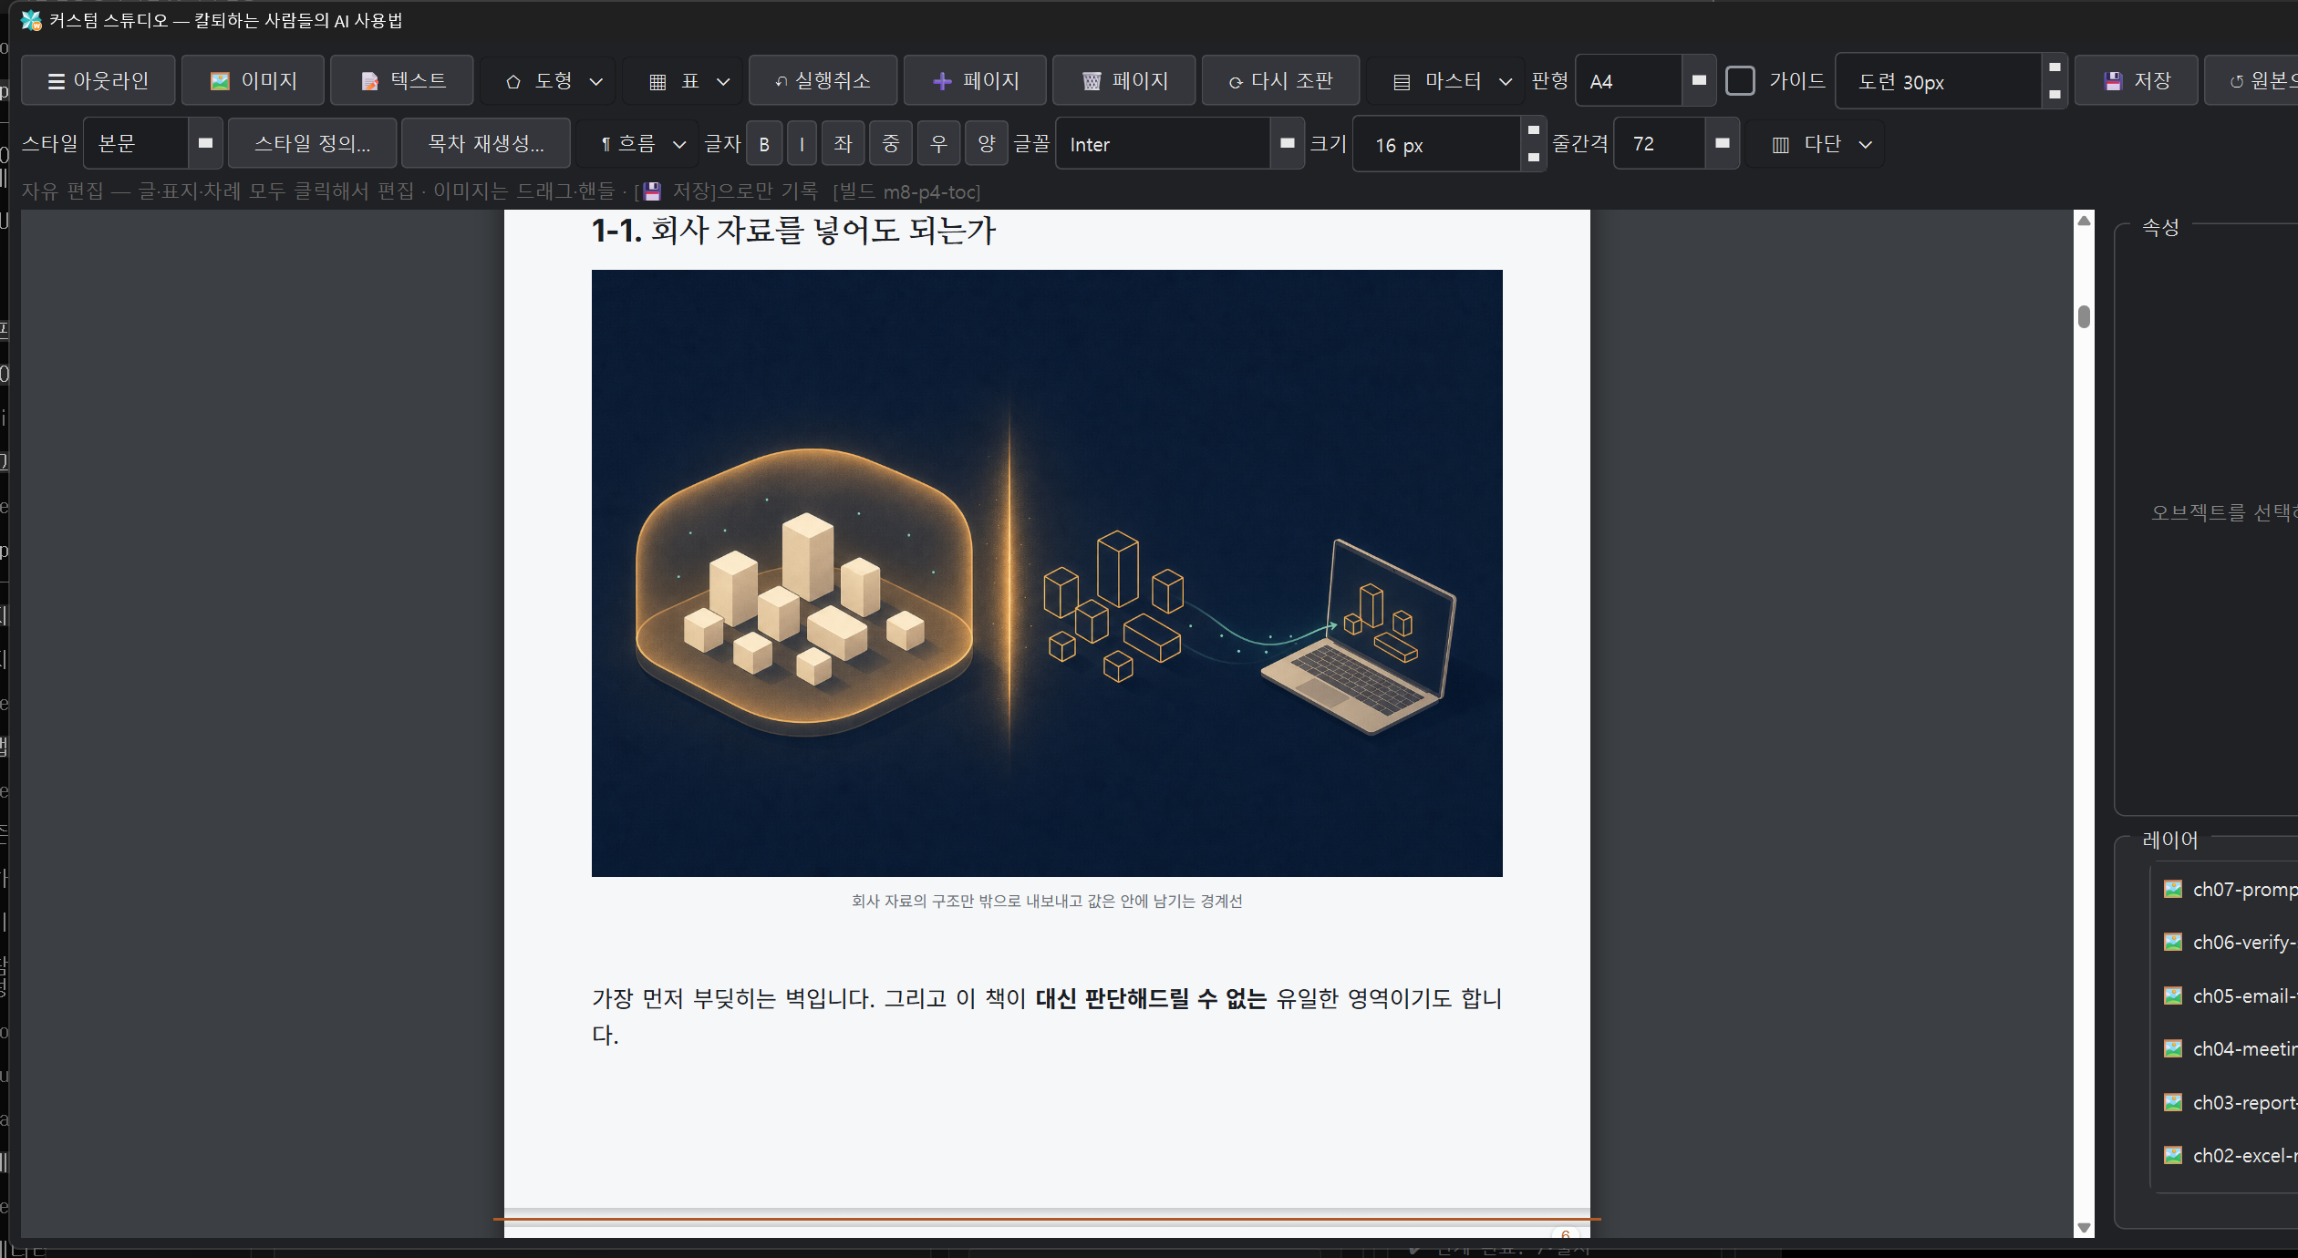The image size is (2298, 1258).
Task: Align text right with 우
Action: coord(938,144)
